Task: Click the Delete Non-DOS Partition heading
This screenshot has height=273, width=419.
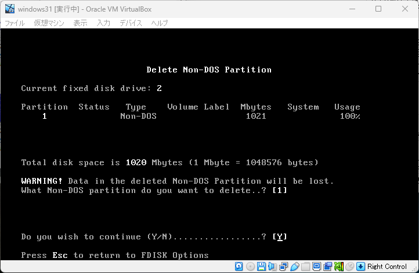Action: click(209, 70)
